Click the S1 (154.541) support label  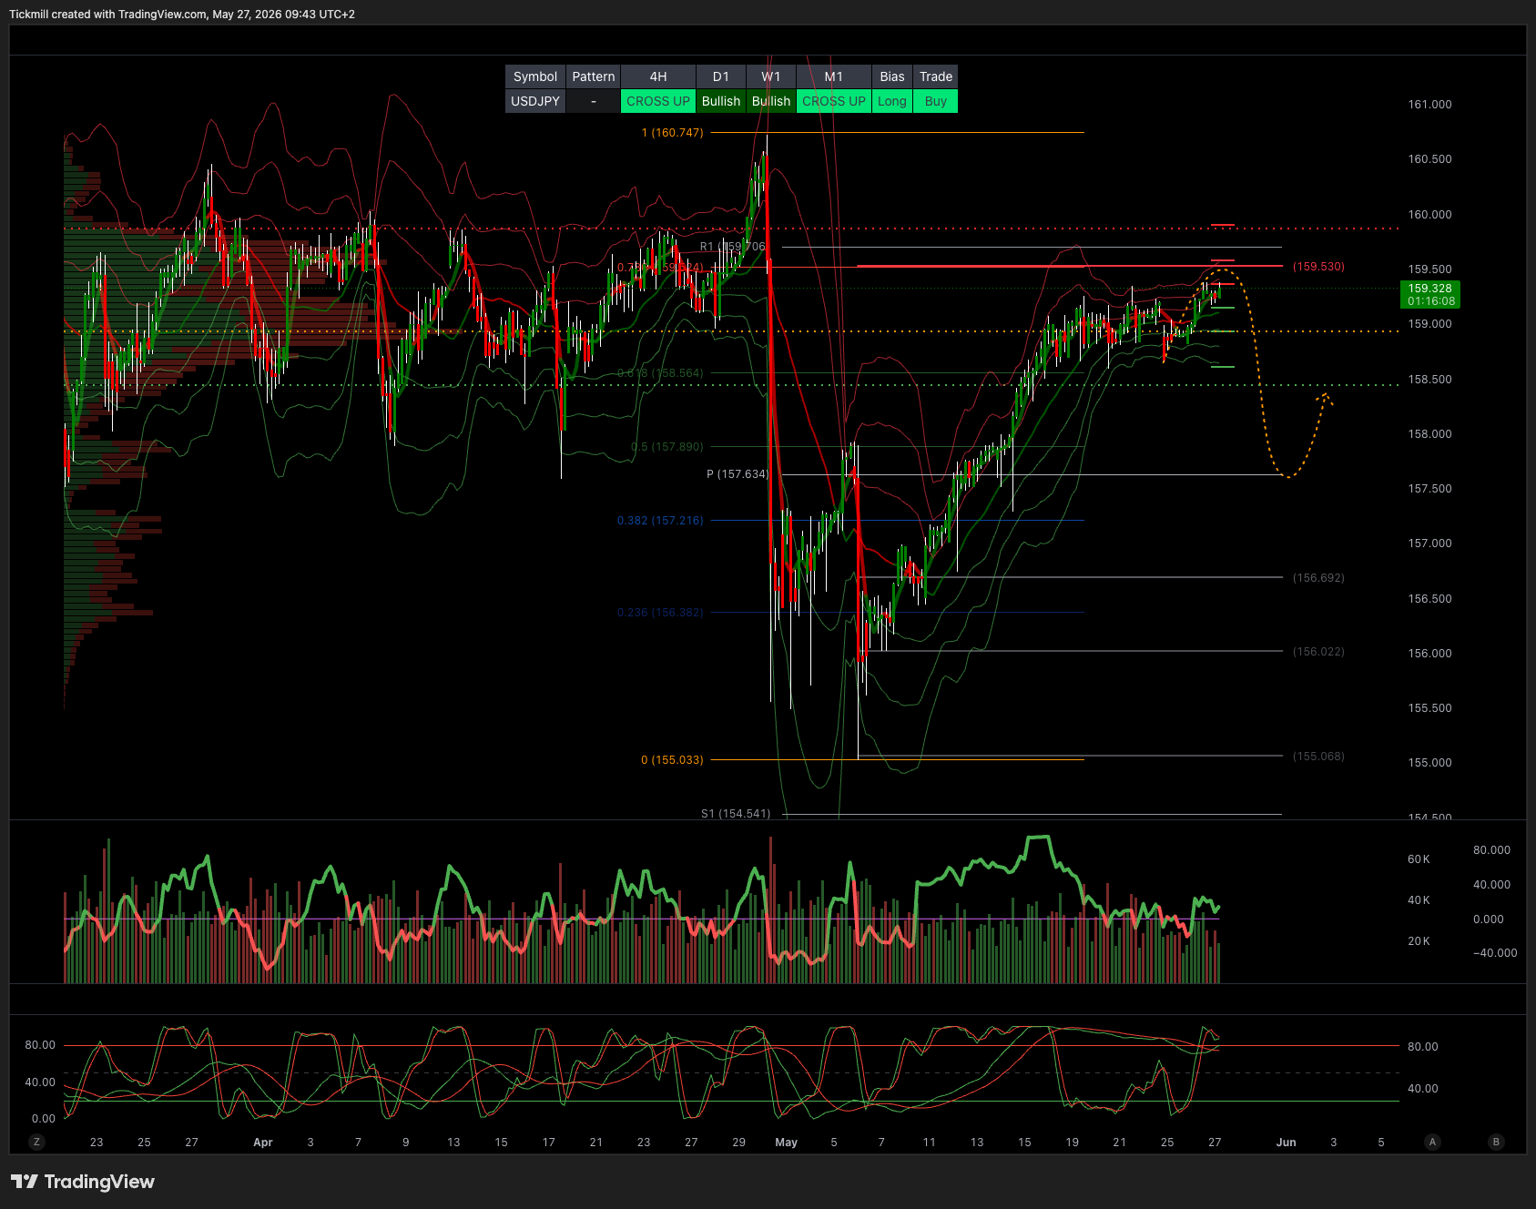coord(736,814)
